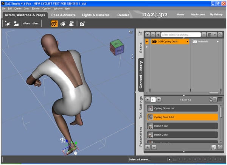This screenshot has height=165, width=227.
Task: Expand the second left column arrow
Action: point(147,47)
